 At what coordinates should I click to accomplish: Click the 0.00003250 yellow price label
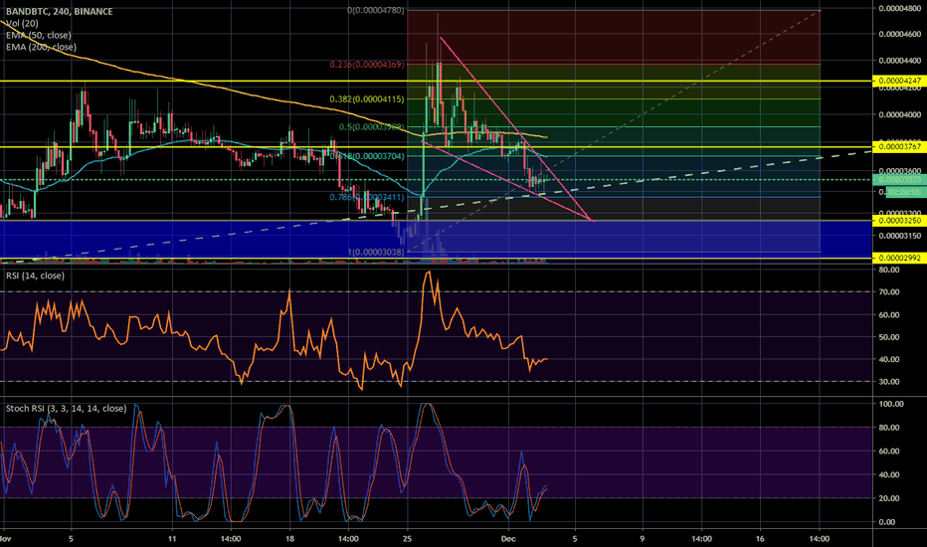899,221
